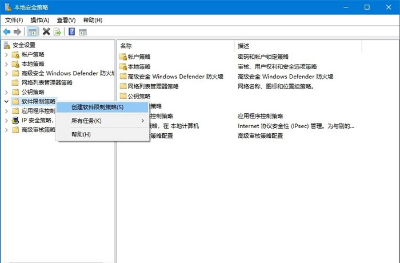Click description 网络名称、图标和位置组策略
400x263 pixels.
[275, 86]
